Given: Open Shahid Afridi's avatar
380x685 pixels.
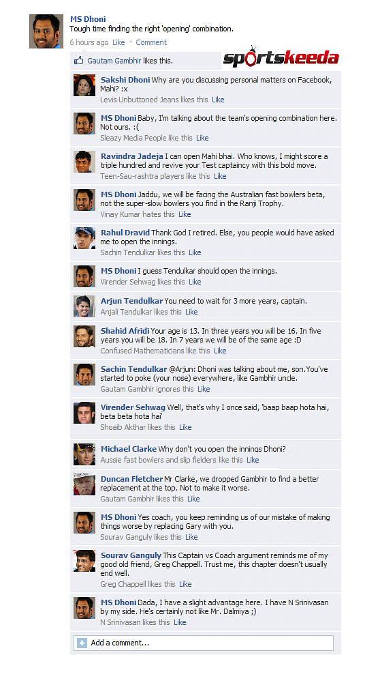Looking at the screenshot, I should 84,336.
